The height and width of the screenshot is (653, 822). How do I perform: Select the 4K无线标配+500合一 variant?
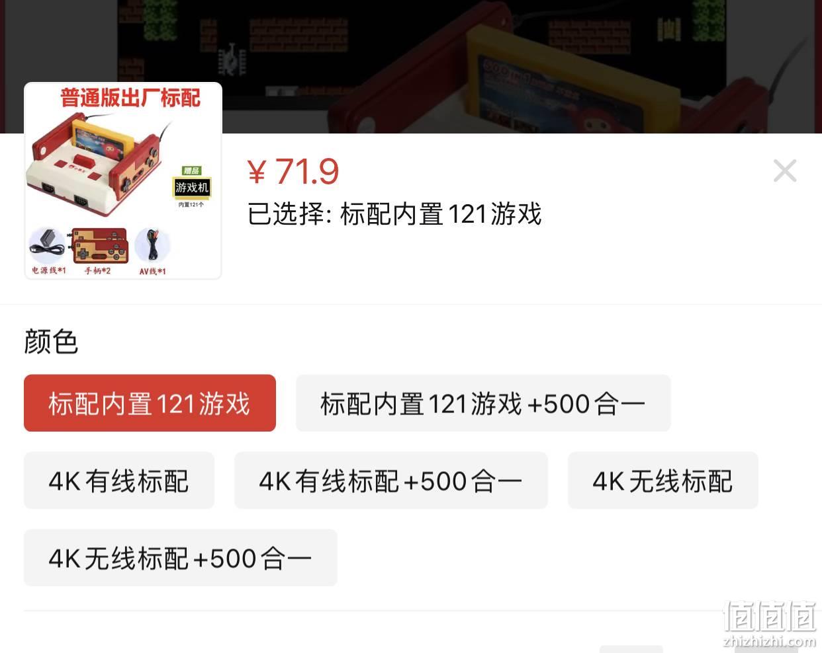[x=181, y=558]
